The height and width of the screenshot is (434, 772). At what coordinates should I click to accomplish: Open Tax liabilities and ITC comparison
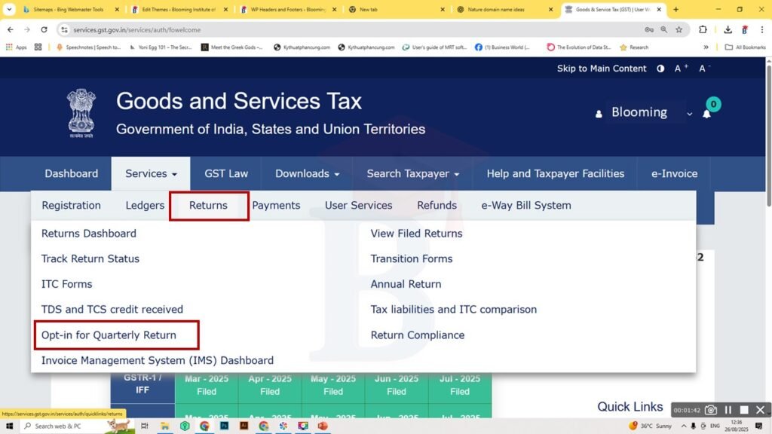(x=453, y=310)
